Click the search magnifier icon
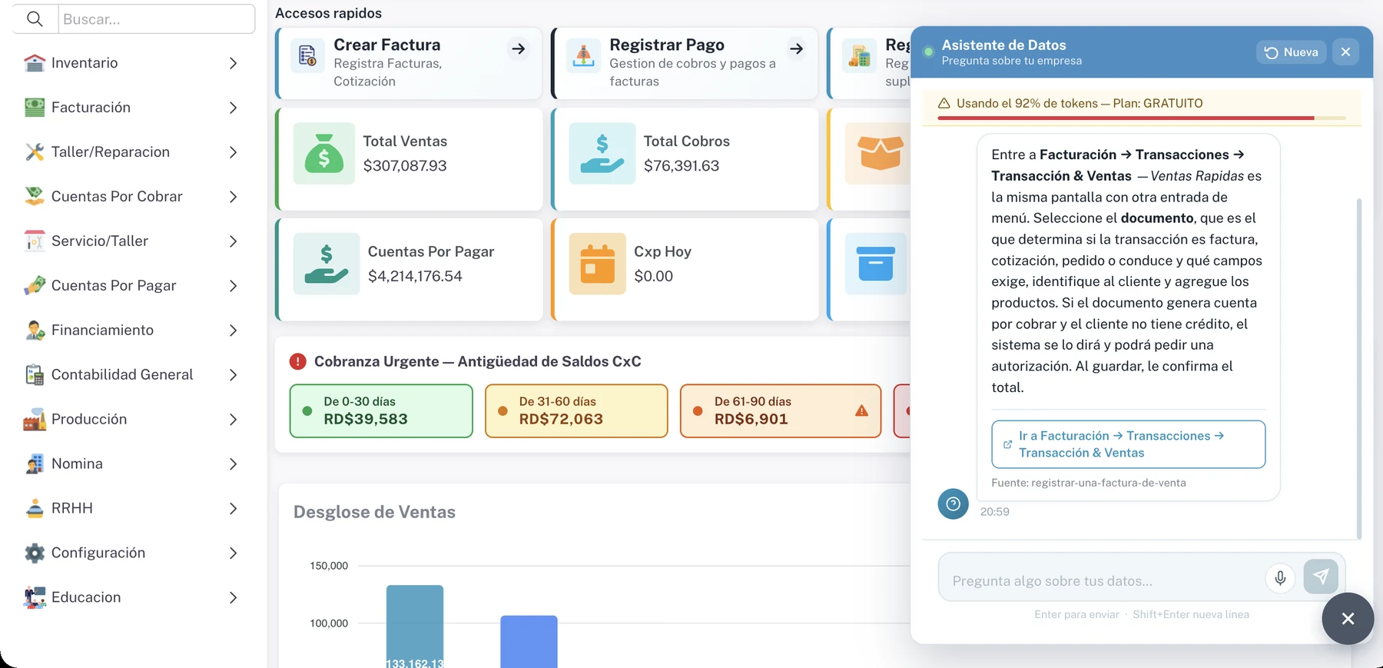This screenshot has height=668, width=1383. pyautogui.click(x=35, y=19)
